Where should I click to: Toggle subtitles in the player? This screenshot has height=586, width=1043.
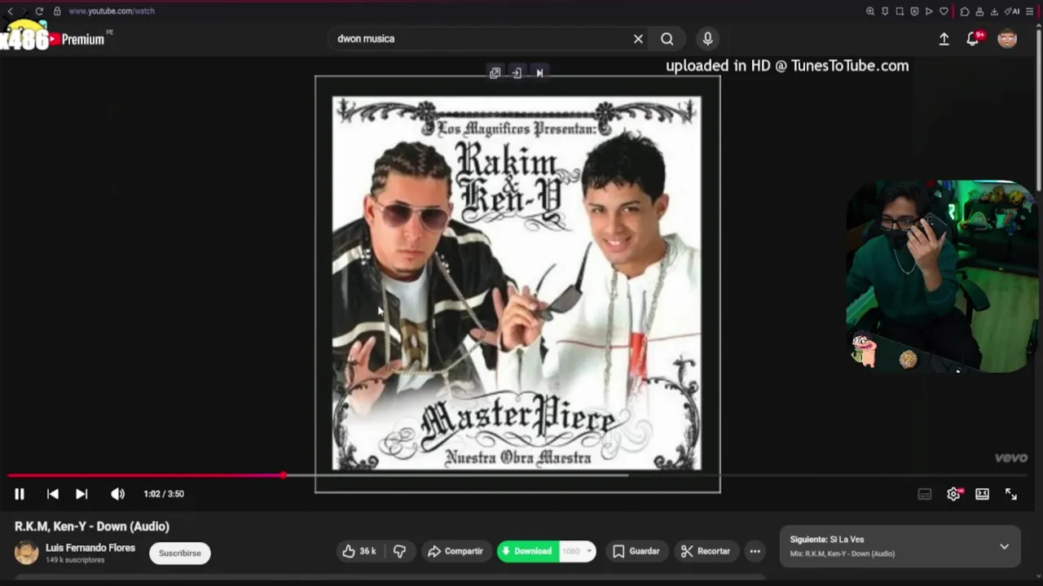pyautogui.click(x=925, y=494)
